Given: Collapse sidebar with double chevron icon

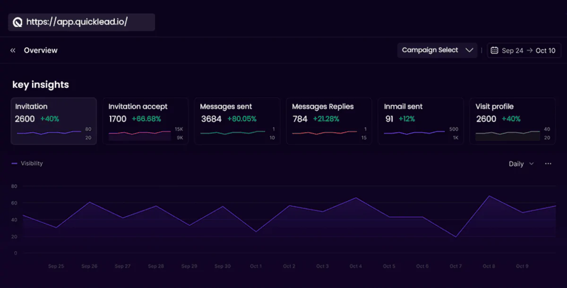Looking at the screenshot, I should pos(13,51).
